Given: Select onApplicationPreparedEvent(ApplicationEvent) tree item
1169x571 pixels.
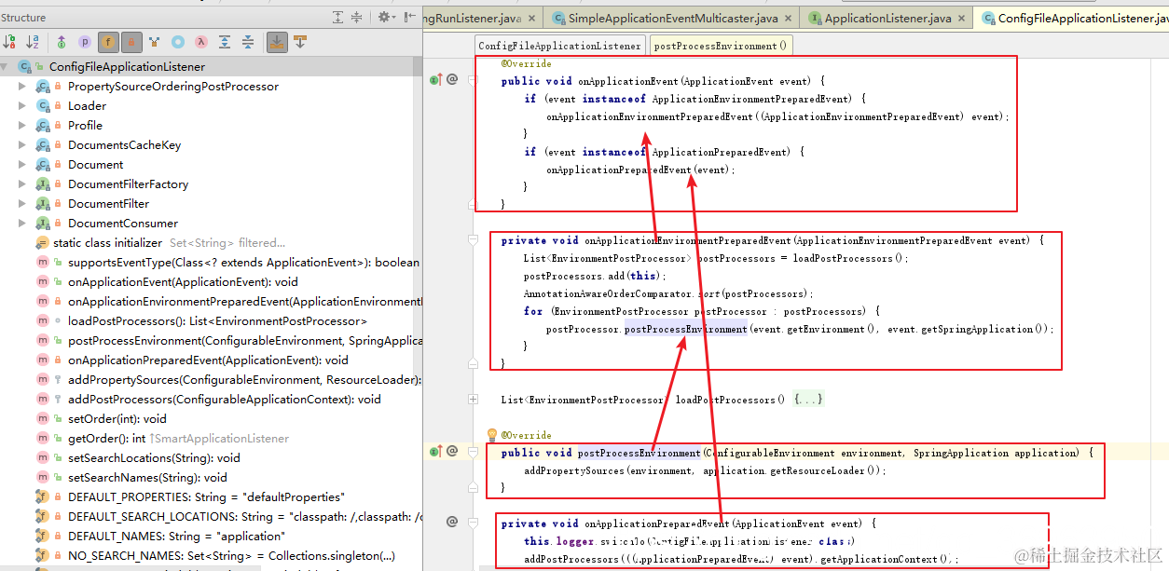Looking at the screenshot, I should 208,360.
